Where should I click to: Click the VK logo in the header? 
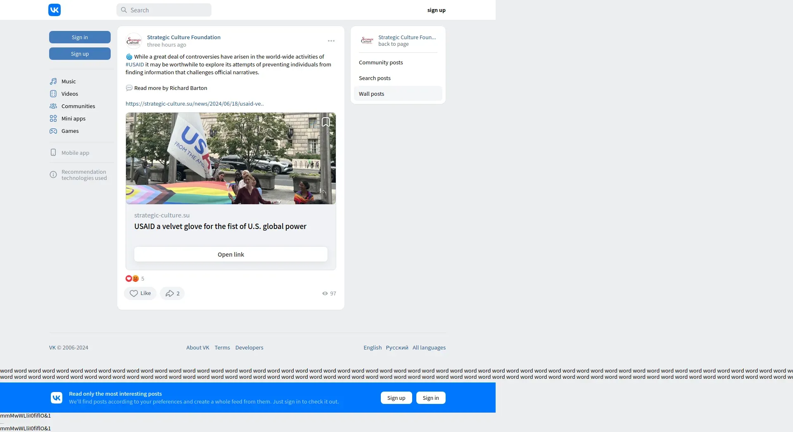tap(55, 10)
